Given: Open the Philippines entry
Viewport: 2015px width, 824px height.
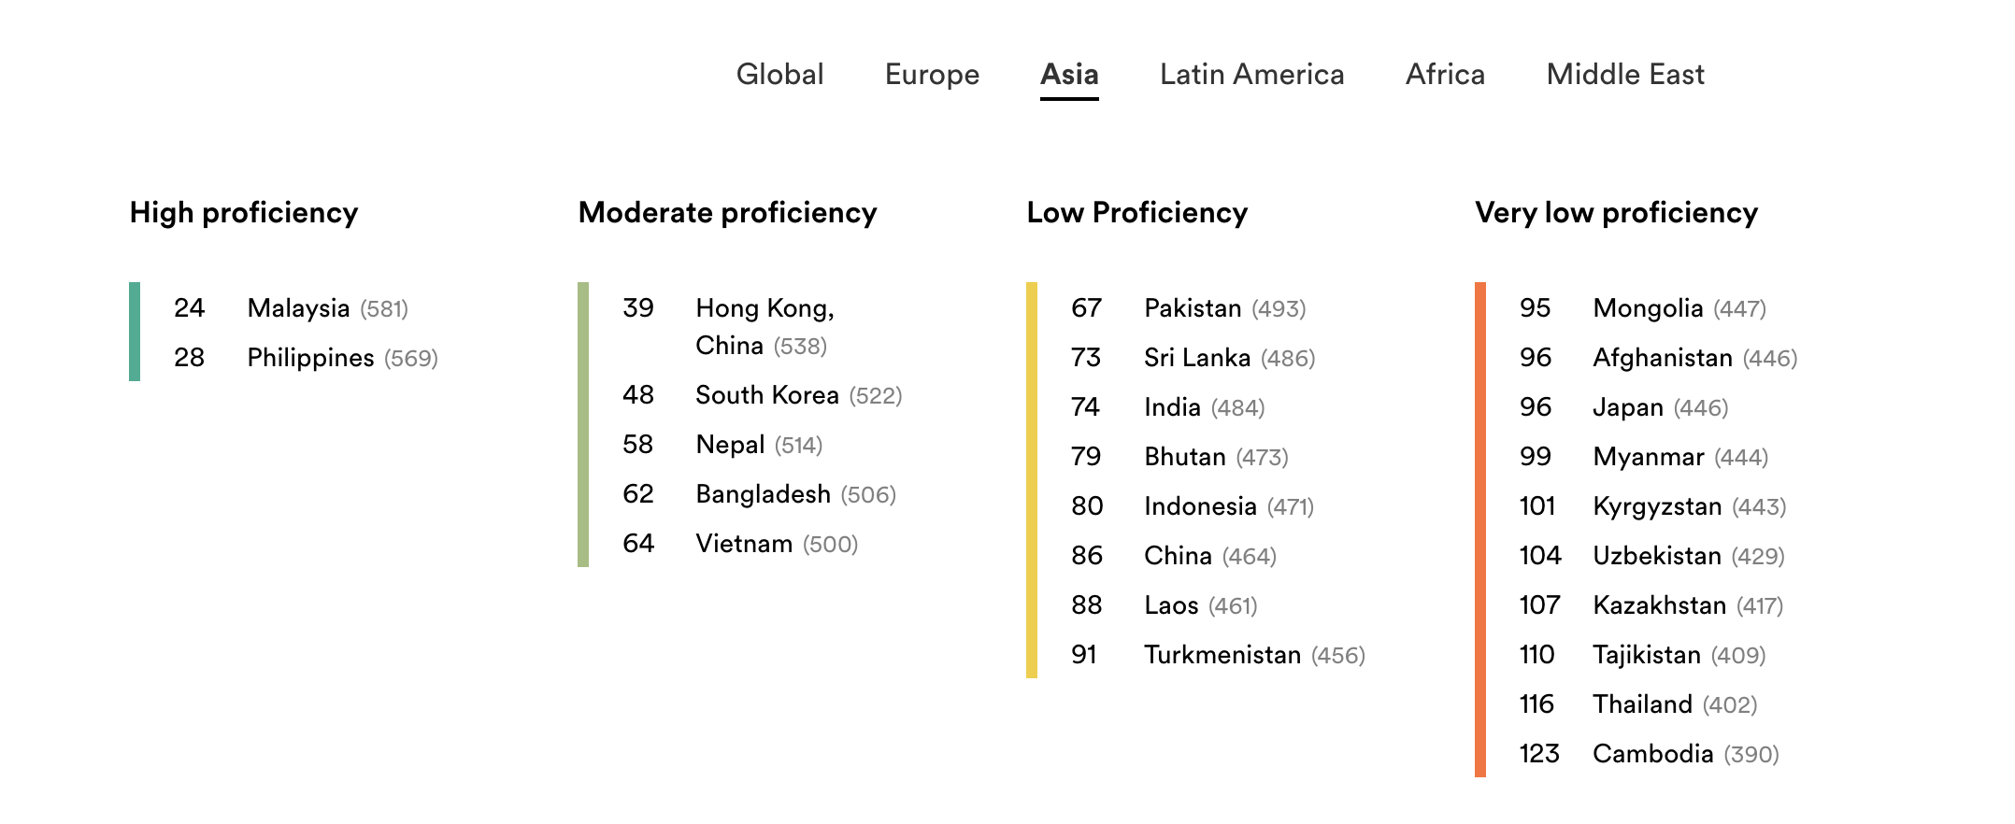Looking at the screenshot, I should [x=310, y=358].
